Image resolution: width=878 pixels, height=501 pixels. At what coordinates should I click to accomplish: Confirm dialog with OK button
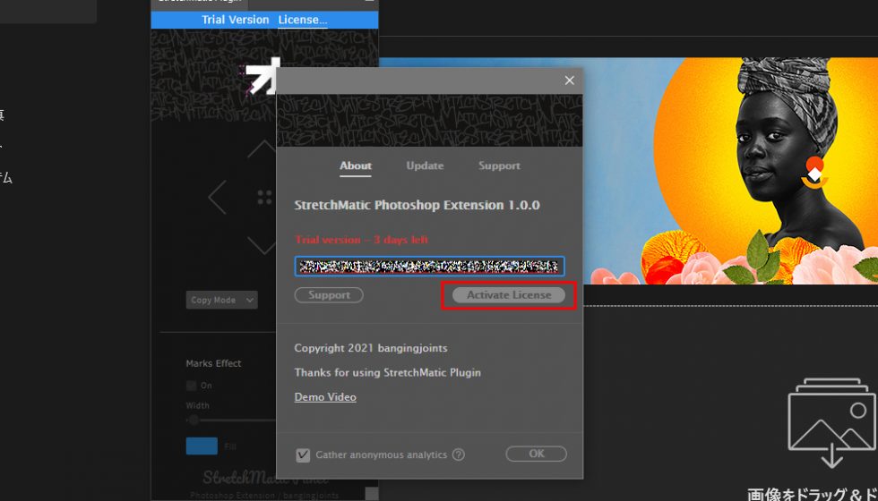[536, 454]
